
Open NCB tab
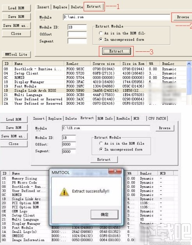tap(139, 119)
